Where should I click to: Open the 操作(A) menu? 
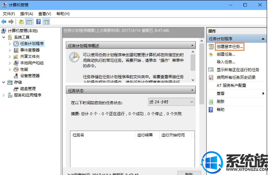click(x=26, y=14)
